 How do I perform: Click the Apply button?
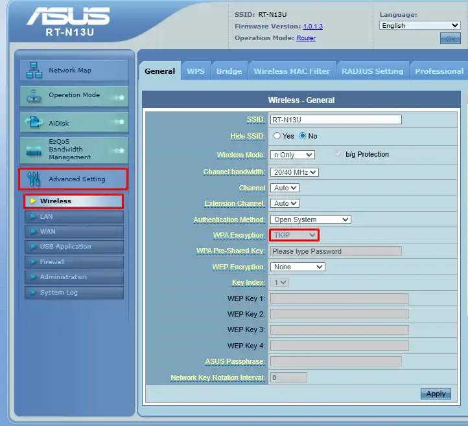[x=436, y=394]
